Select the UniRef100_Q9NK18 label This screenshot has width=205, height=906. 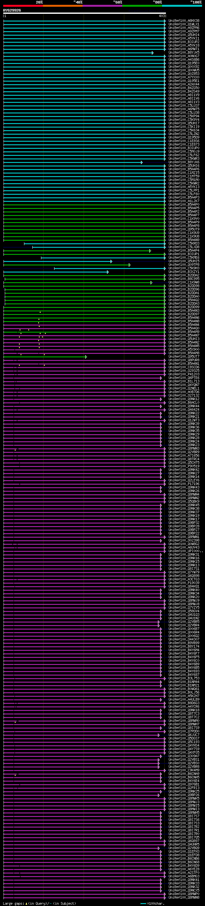point(184,711)
